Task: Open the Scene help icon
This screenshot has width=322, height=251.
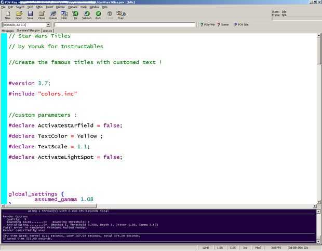Action: pos(223,24)
